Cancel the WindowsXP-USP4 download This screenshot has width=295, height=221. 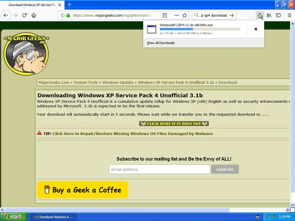click(x=256, y=29)
